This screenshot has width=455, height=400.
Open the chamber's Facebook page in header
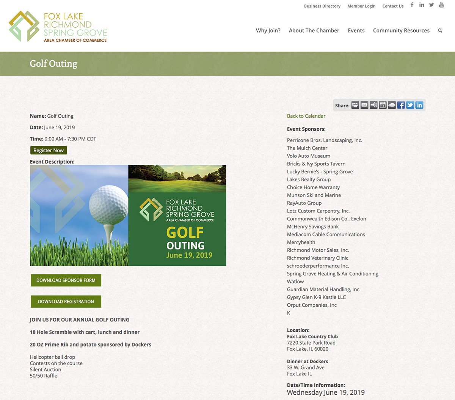point(412,5)
